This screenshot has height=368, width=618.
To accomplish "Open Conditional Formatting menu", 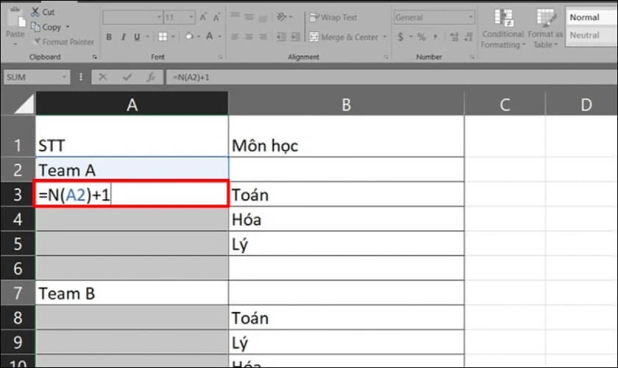I will coord(503,29).
